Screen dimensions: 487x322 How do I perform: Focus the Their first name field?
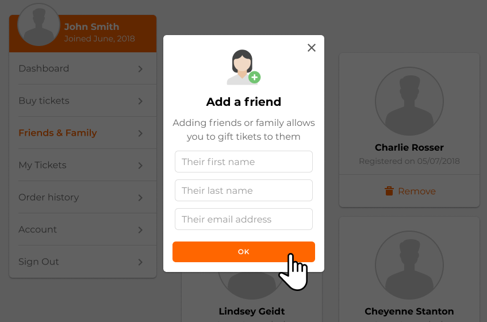click(x=244, y=162)
